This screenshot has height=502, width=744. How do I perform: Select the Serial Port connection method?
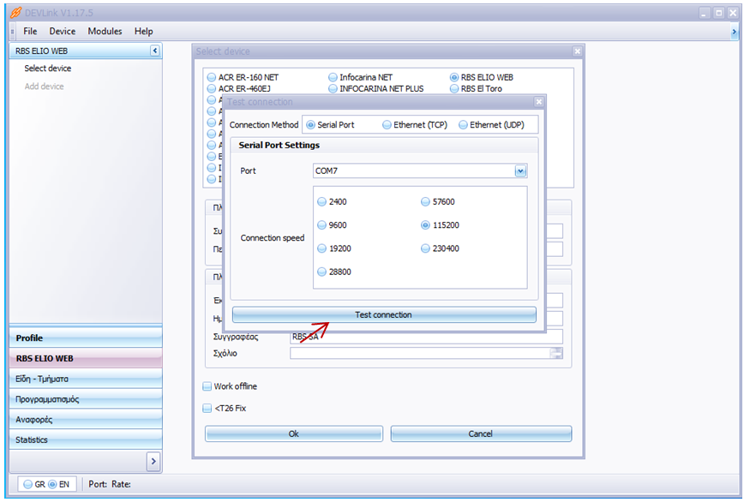(x=311, y=125)
